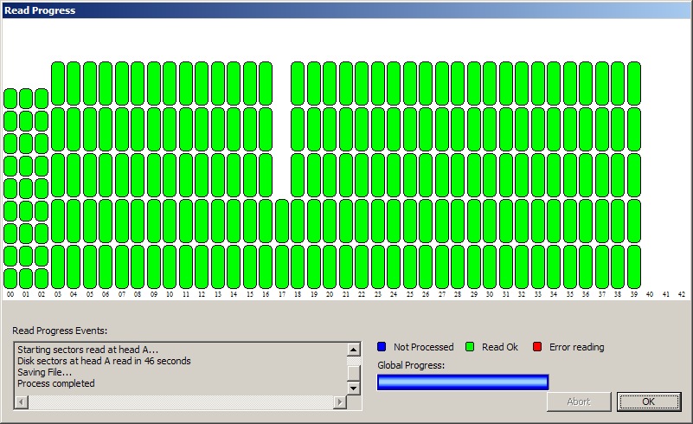
Task: Click the bottom sector block of track 20
Action: 330,266
